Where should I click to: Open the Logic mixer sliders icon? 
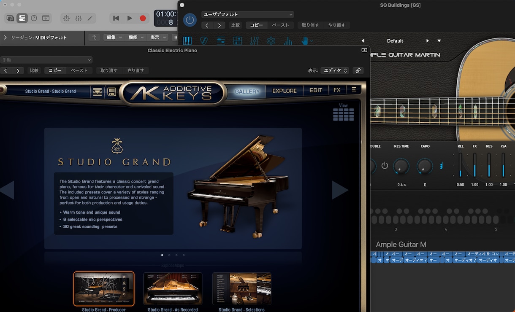pyautogui.click(x=79, y=19)
